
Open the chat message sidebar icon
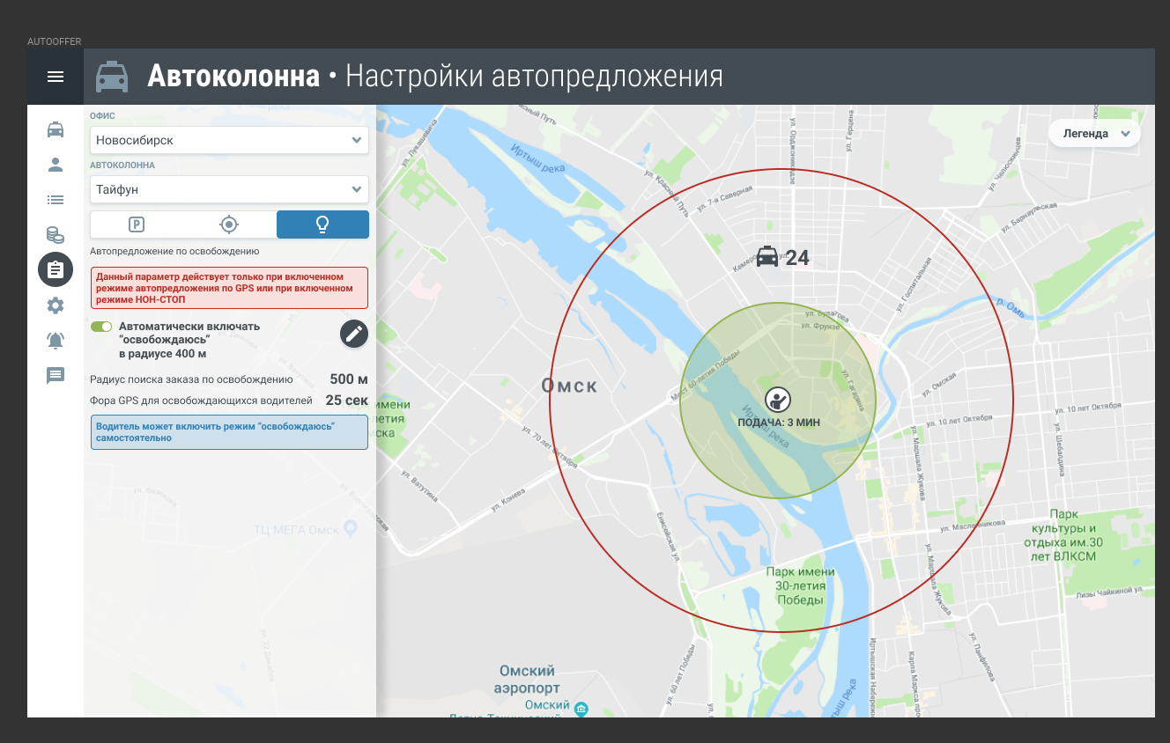click(x=56, y=376)
